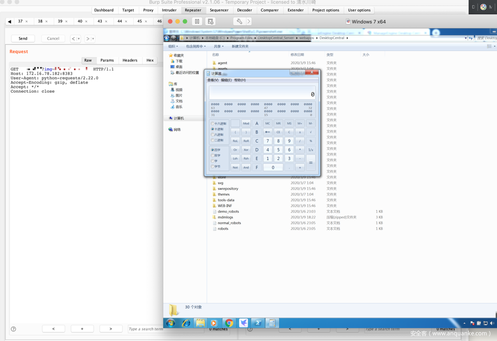Click the VM pause button in toolbar
Viewport: 497px width, 341px height.
(x=197, y=21)
